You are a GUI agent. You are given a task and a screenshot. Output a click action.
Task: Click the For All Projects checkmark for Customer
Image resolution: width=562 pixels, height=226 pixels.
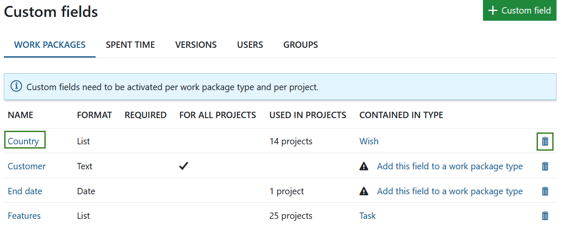point(183,166)
